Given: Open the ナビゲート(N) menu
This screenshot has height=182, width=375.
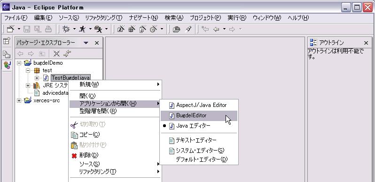Looking at the screenshot, I should (x=143, y=18).
